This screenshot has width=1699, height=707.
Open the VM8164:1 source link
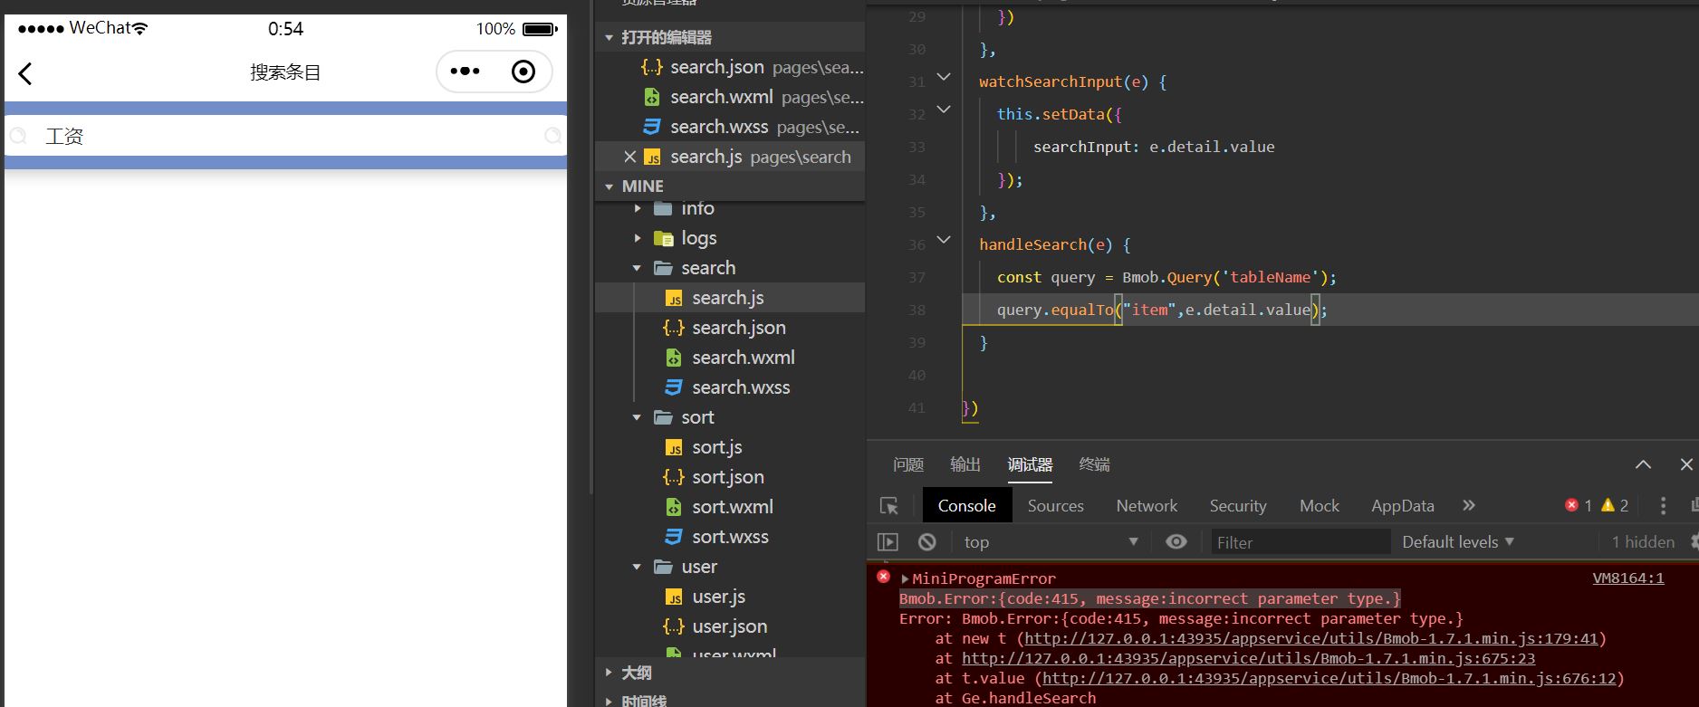(1628, 578)
